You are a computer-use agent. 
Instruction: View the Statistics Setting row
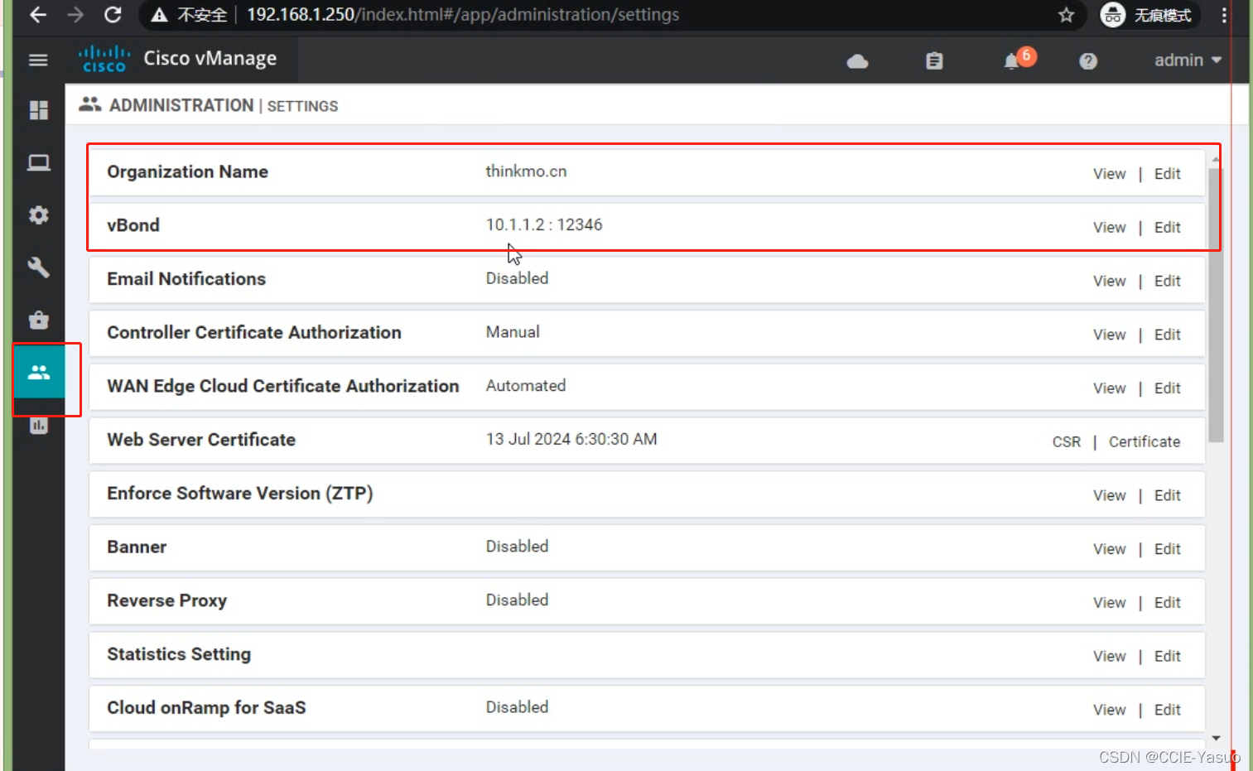(x=1109, y=656)
